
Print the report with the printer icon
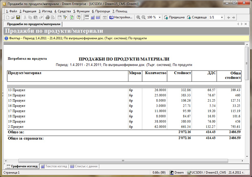pyautogui.click(x=48, y=17)
